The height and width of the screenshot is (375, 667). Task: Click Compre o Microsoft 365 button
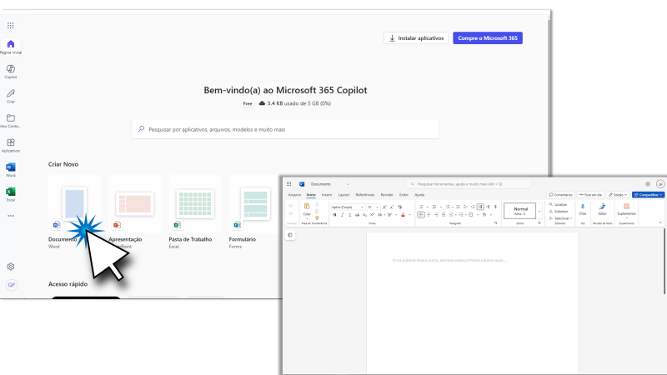pos(488,37)
